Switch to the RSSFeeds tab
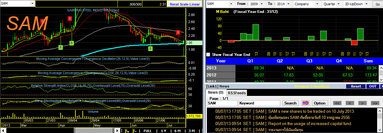Viewport: 383px width, 133px height. [x=237, y=92]
